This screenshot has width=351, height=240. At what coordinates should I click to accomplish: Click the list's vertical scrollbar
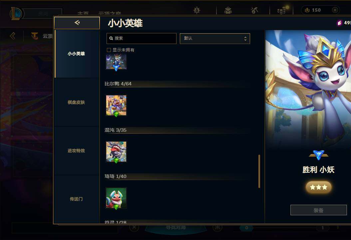click(x=259, y=171)
